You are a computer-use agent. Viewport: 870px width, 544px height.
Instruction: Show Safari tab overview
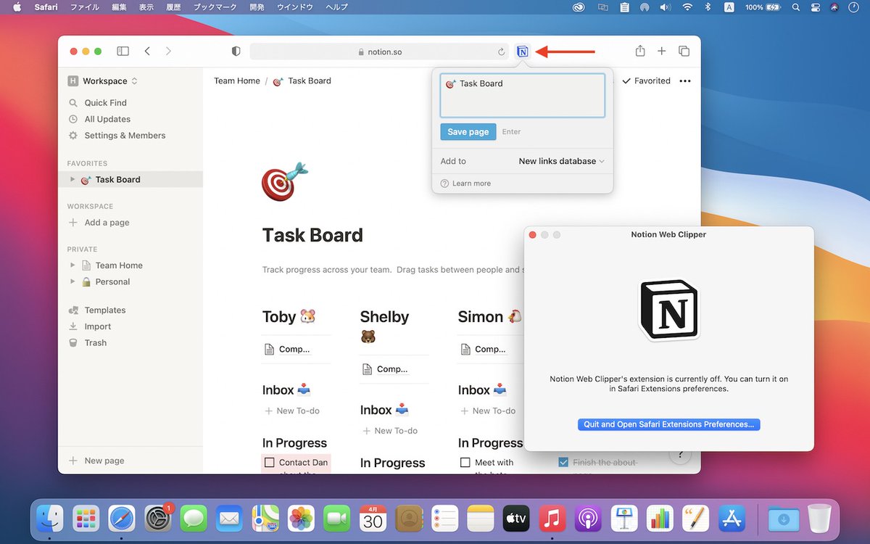[x=684, y=51]
